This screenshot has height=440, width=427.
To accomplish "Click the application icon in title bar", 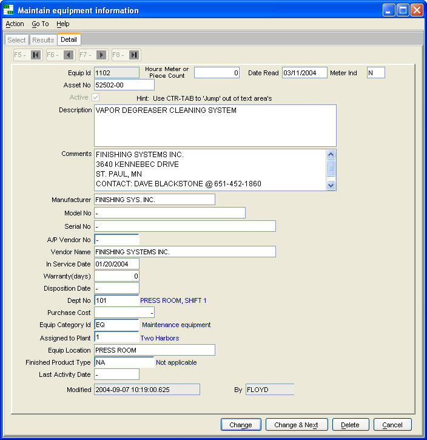I will pos(8,10).
